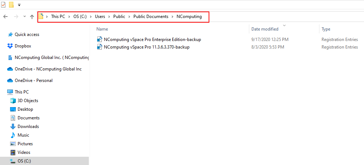Click Registration Entries type of Enterprise Edition-backup

(x=340, y=40)
